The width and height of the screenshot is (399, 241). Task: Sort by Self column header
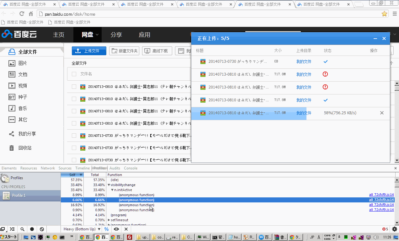coord(72,175)
